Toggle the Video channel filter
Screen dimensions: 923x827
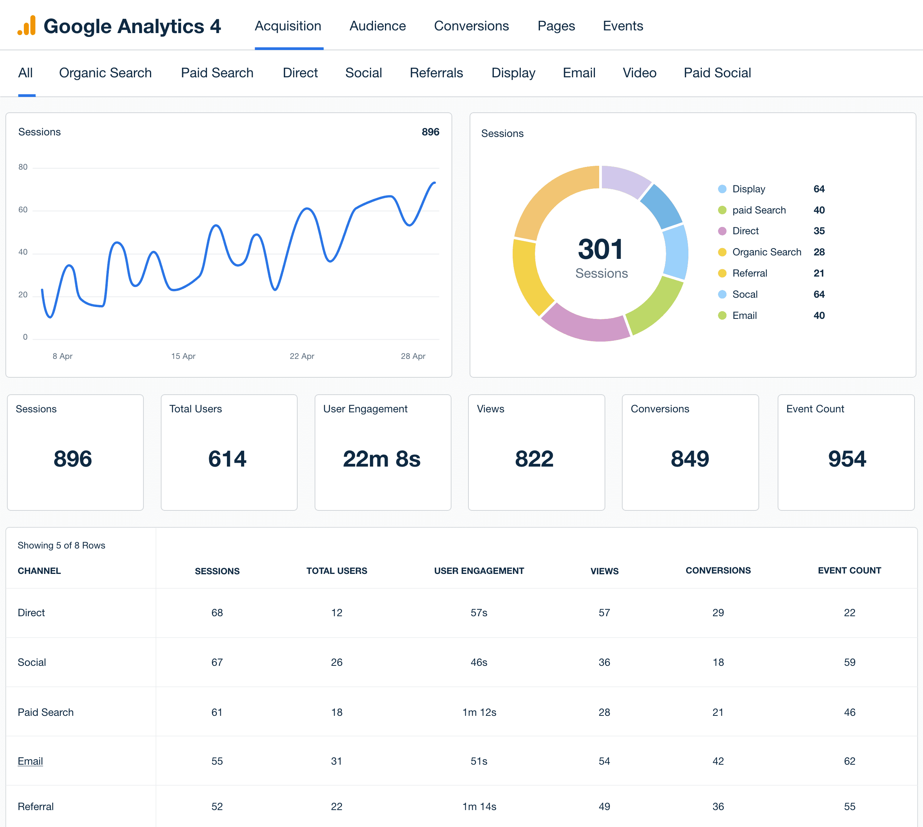tap(639, 73)
